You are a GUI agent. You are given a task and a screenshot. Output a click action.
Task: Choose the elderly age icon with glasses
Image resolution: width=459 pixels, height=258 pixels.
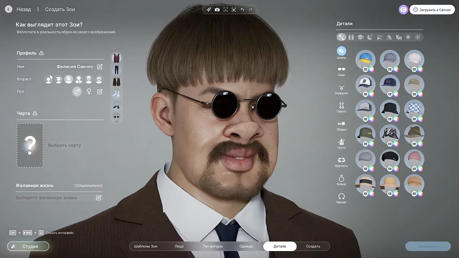point(99,79)
